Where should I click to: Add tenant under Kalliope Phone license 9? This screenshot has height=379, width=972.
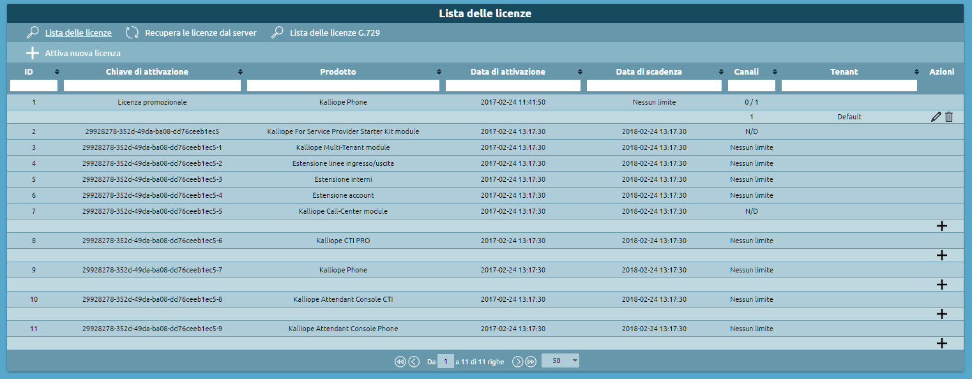[941, 285]
